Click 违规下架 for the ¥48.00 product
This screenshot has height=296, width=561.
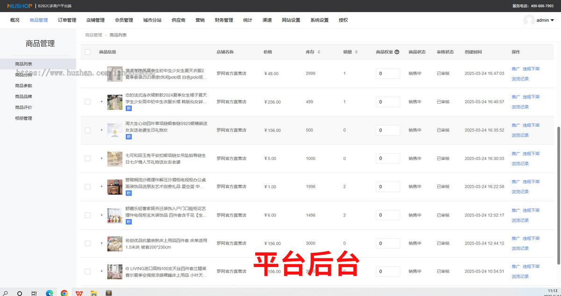(531, 69)
